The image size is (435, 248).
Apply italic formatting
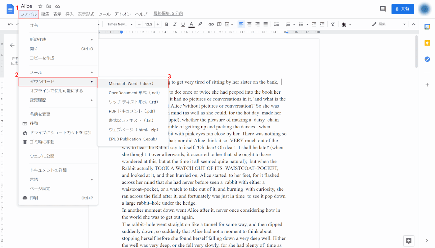175,24
